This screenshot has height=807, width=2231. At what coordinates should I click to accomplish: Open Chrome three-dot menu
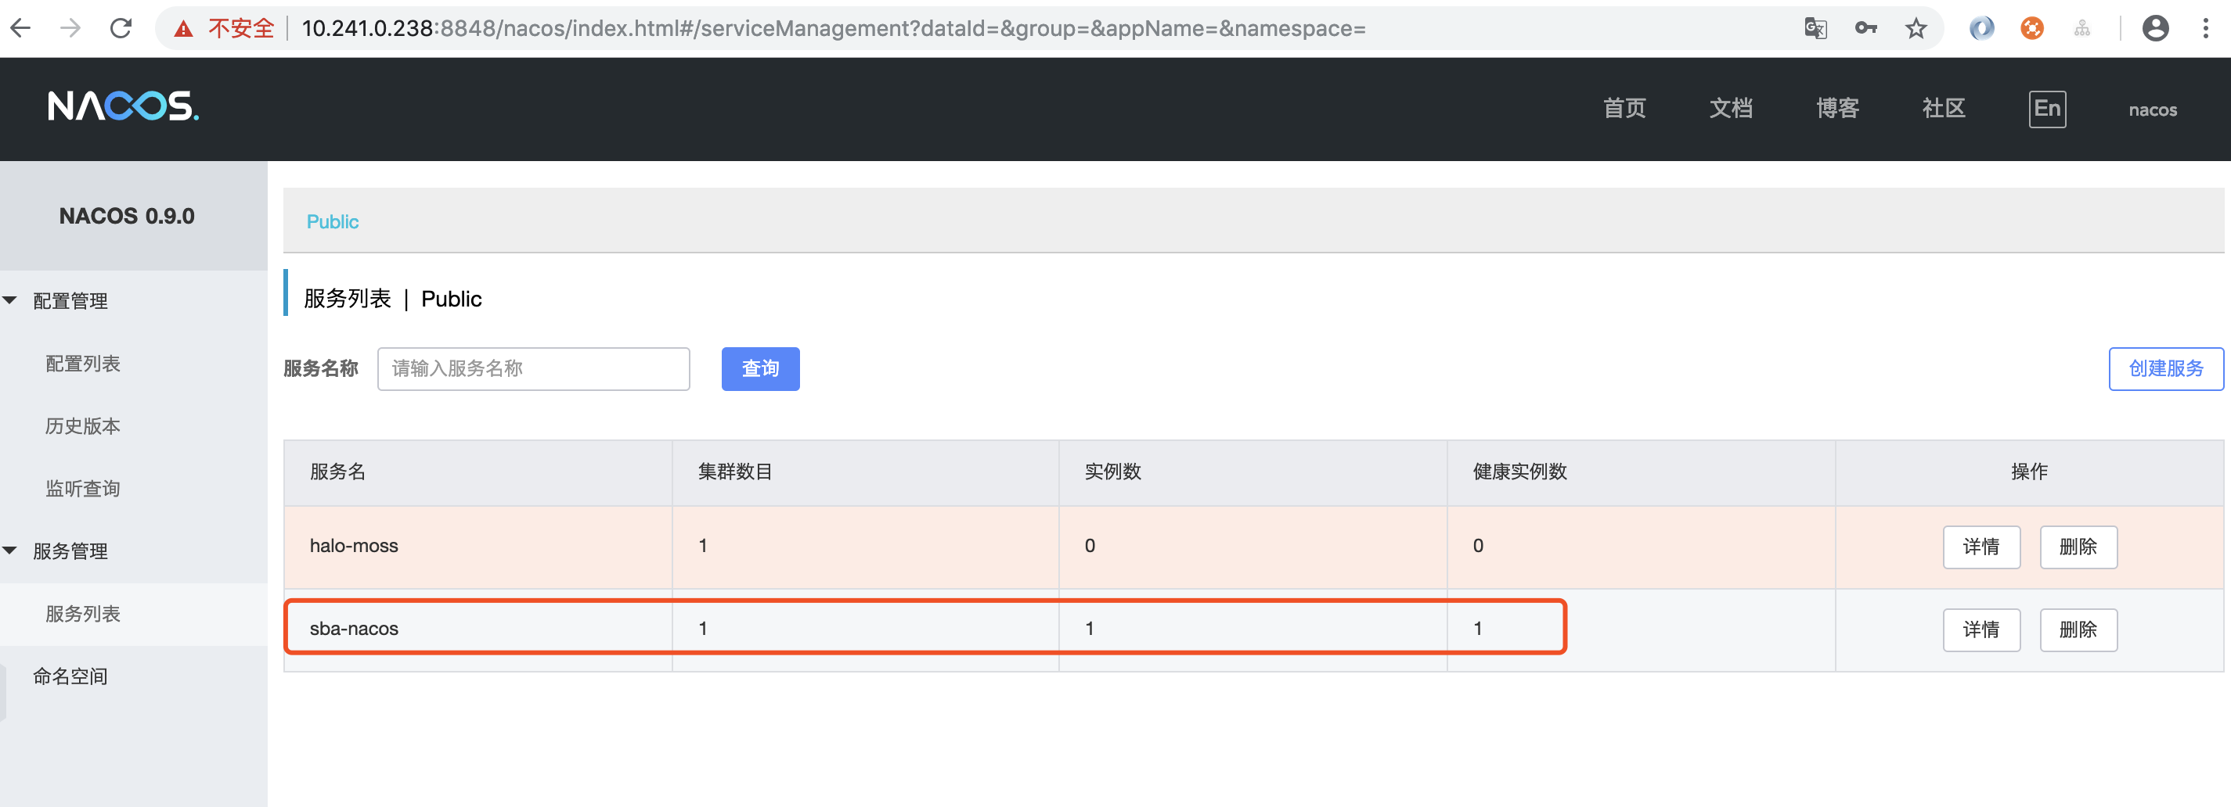pyautogui.click(x=2205, y=29)
